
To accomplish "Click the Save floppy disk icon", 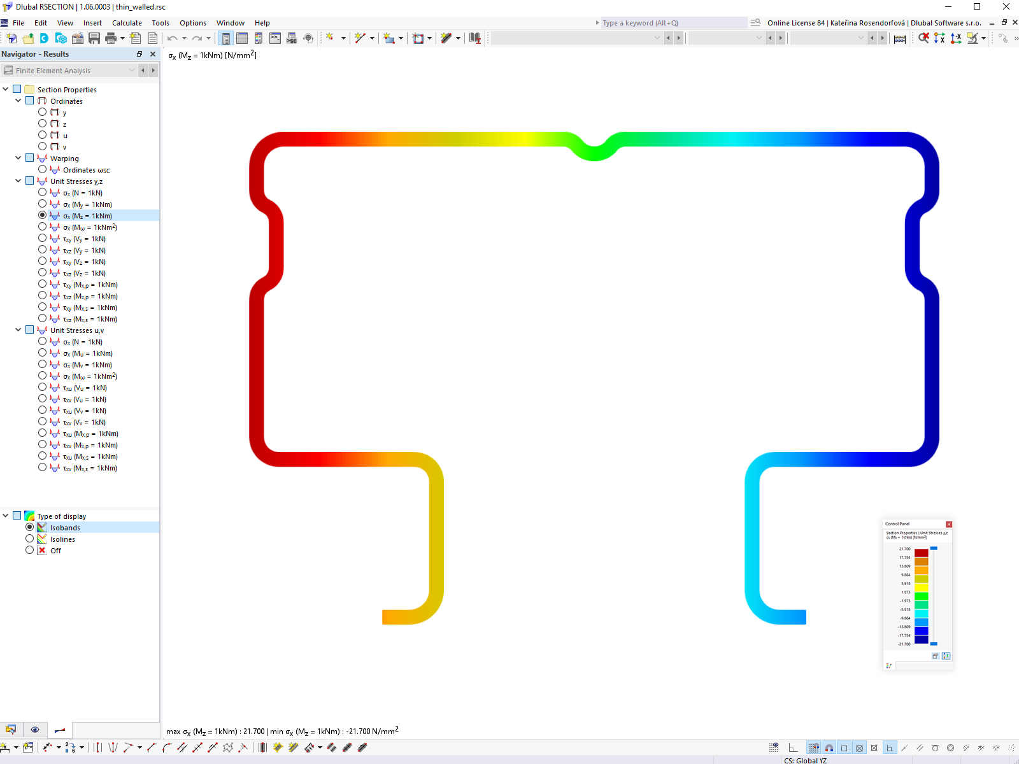I will 94,38.
